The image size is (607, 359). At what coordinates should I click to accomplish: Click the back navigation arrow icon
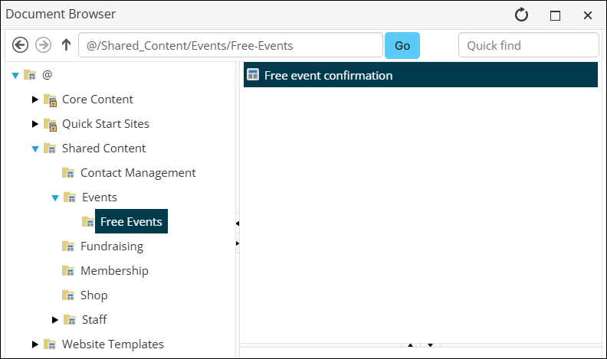point(20,45)
